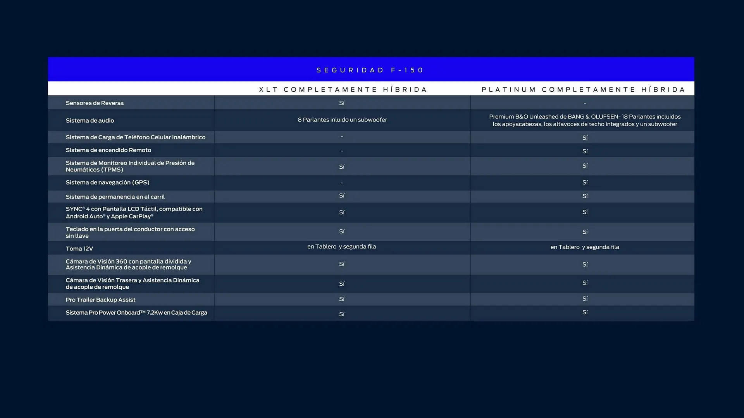
Task: Select the SYNC 4 Pantalla LCD Táctil label
Action: (134, 212)
